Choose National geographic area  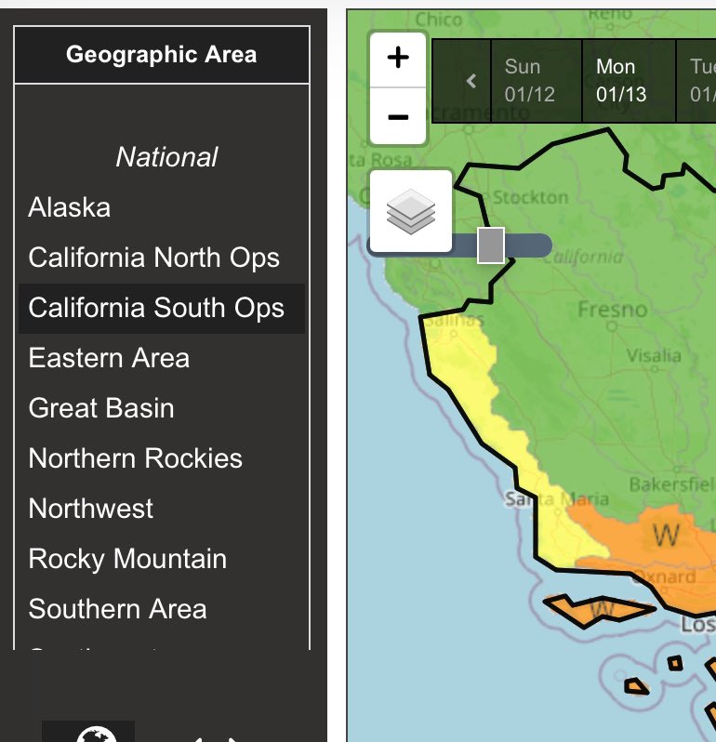pyautogui.click(x=166, y=157)
